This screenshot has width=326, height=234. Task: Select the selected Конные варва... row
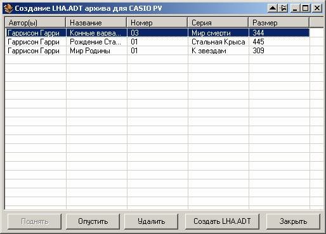point(157,33)
